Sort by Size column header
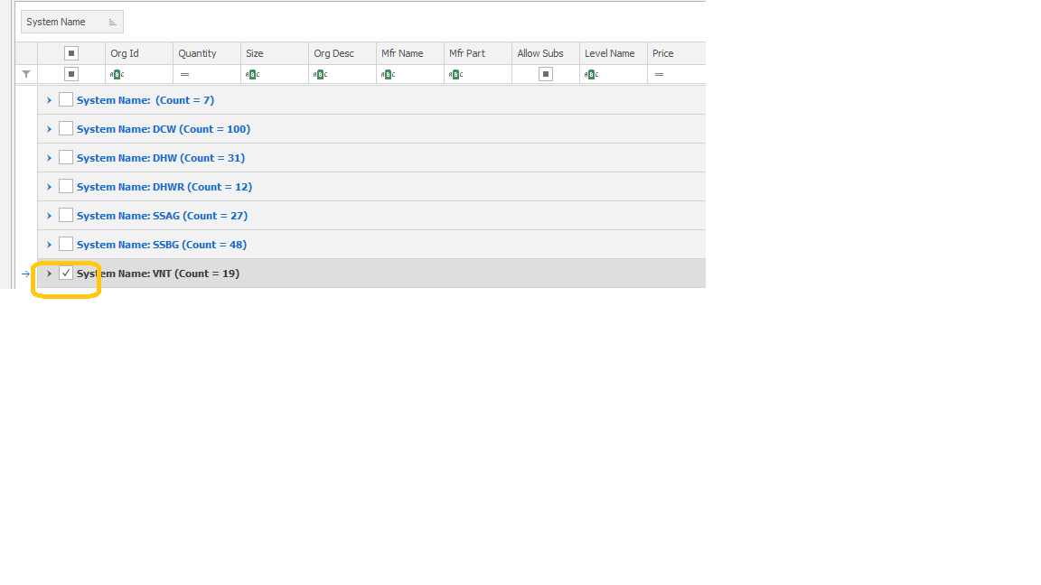Viewport: 1041px width, 585px height. pos(274,53)
